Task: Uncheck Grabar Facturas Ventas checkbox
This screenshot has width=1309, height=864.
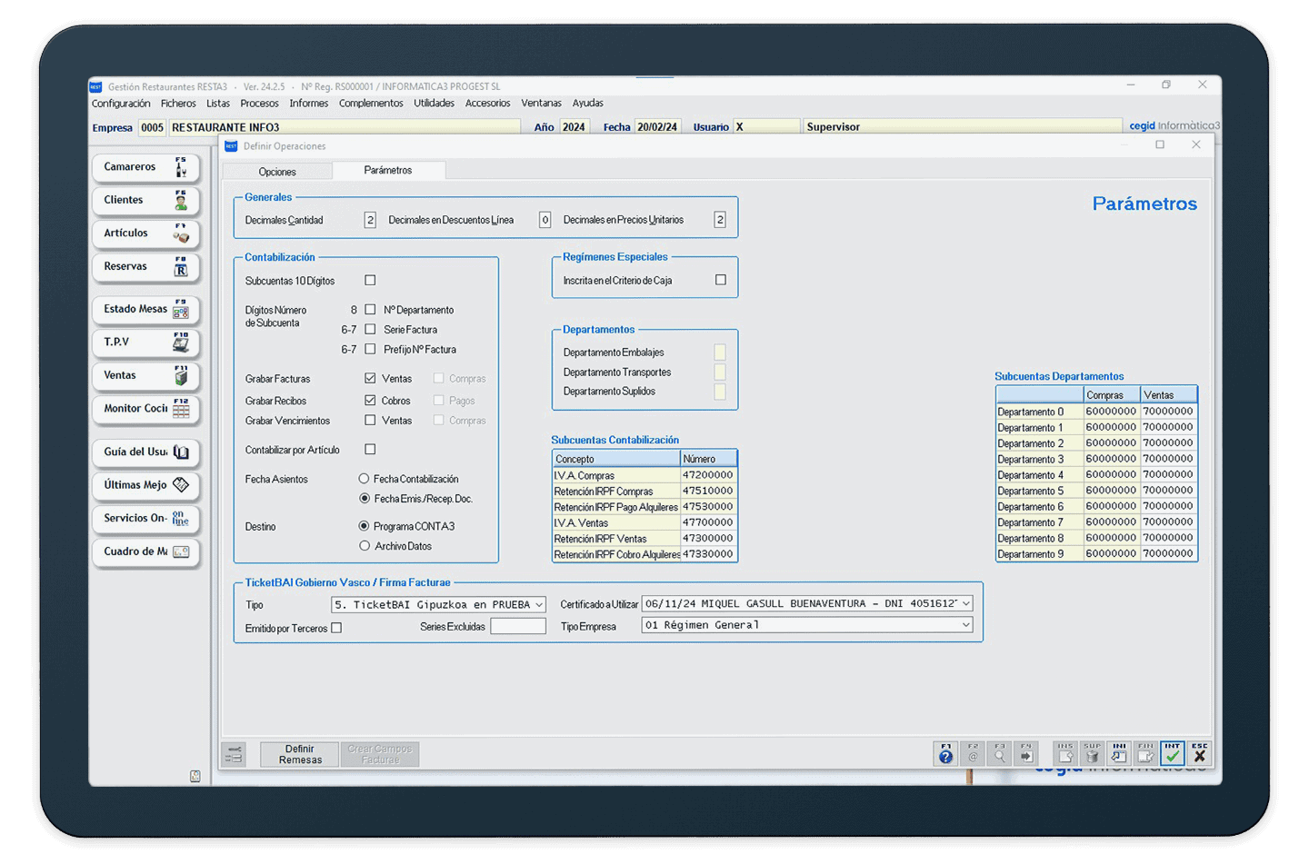Action: click(370, 378)
